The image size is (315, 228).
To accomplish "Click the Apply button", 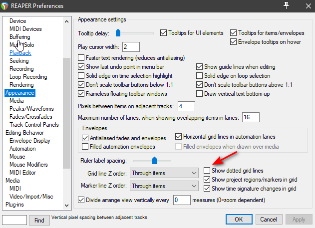I will (x=299, y=219).
